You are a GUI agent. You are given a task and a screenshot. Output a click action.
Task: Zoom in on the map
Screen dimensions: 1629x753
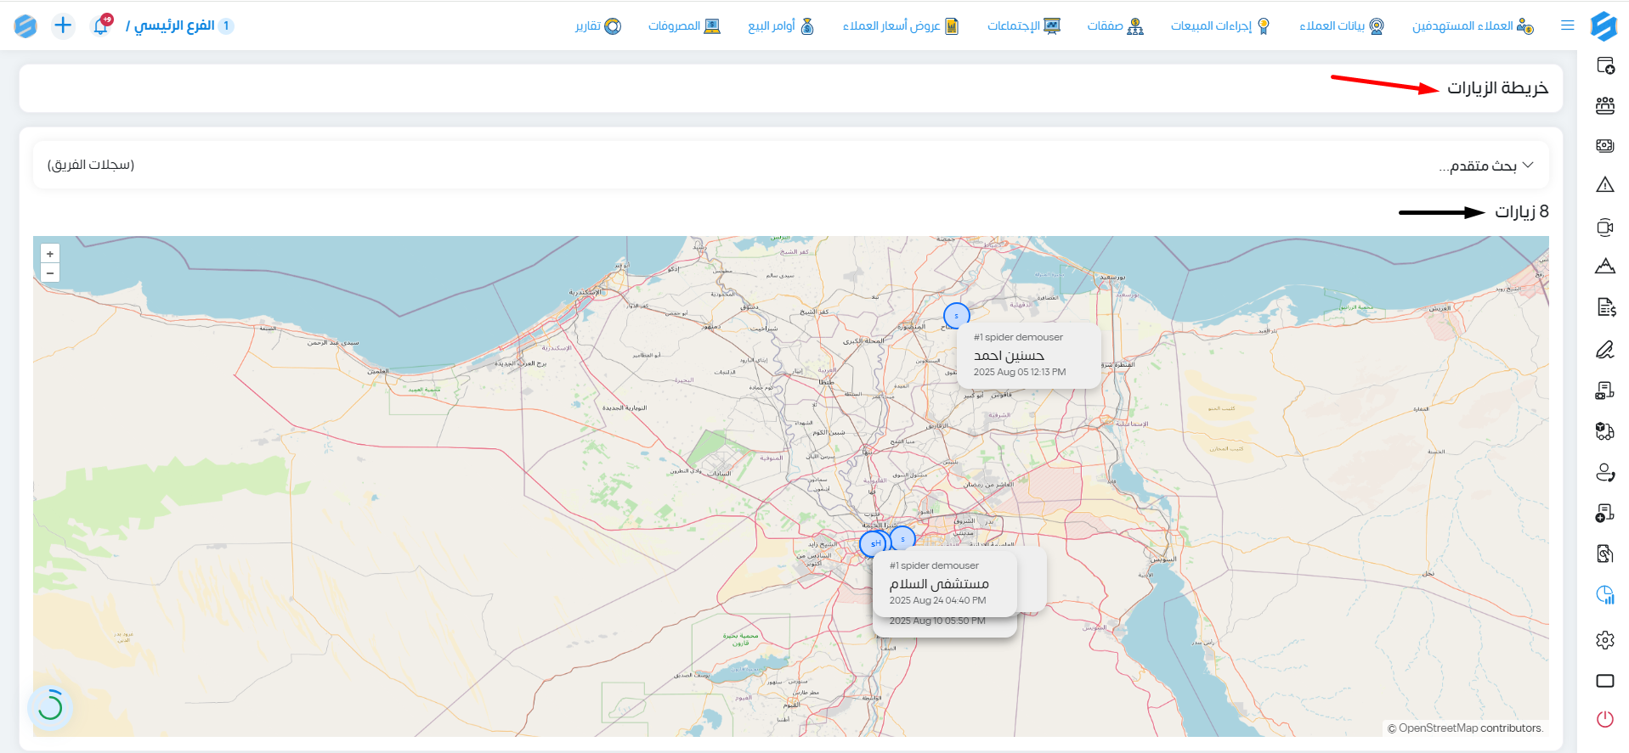pyautogui.click(x=50, y=254)
